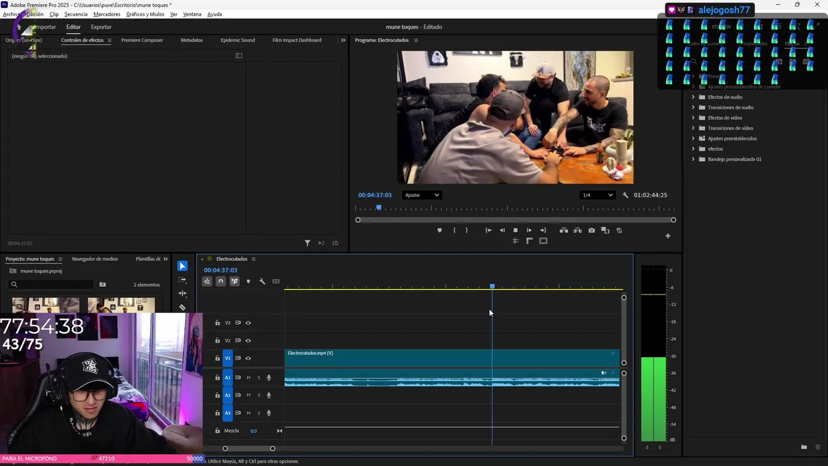This screenshot has height=466, width=828.
Task: Open the Secuencia menu
Action: pyautogui.click(x=76, y=14)
